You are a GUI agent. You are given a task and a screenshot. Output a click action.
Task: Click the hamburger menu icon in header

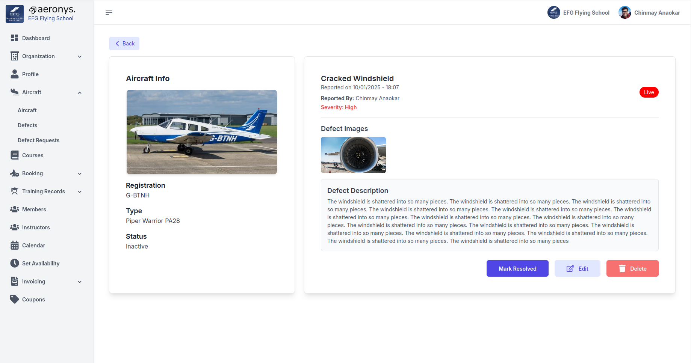pos(109,12)
